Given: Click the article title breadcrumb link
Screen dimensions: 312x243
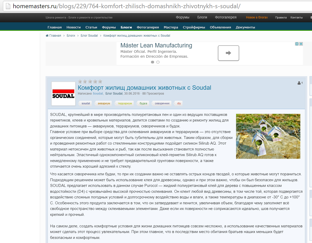Looking at the screenshot, I should pos(137,36).
